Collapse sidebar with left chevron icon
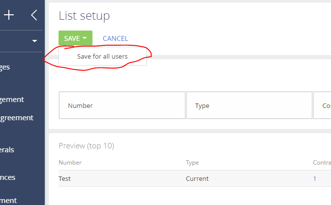Image resolution: width=331 pixels, height=205 pixels. [x=34, y=15]
